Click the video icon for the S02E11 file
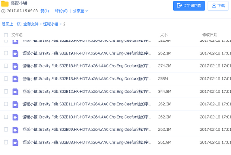231x155 pixels. click(15, 104)
